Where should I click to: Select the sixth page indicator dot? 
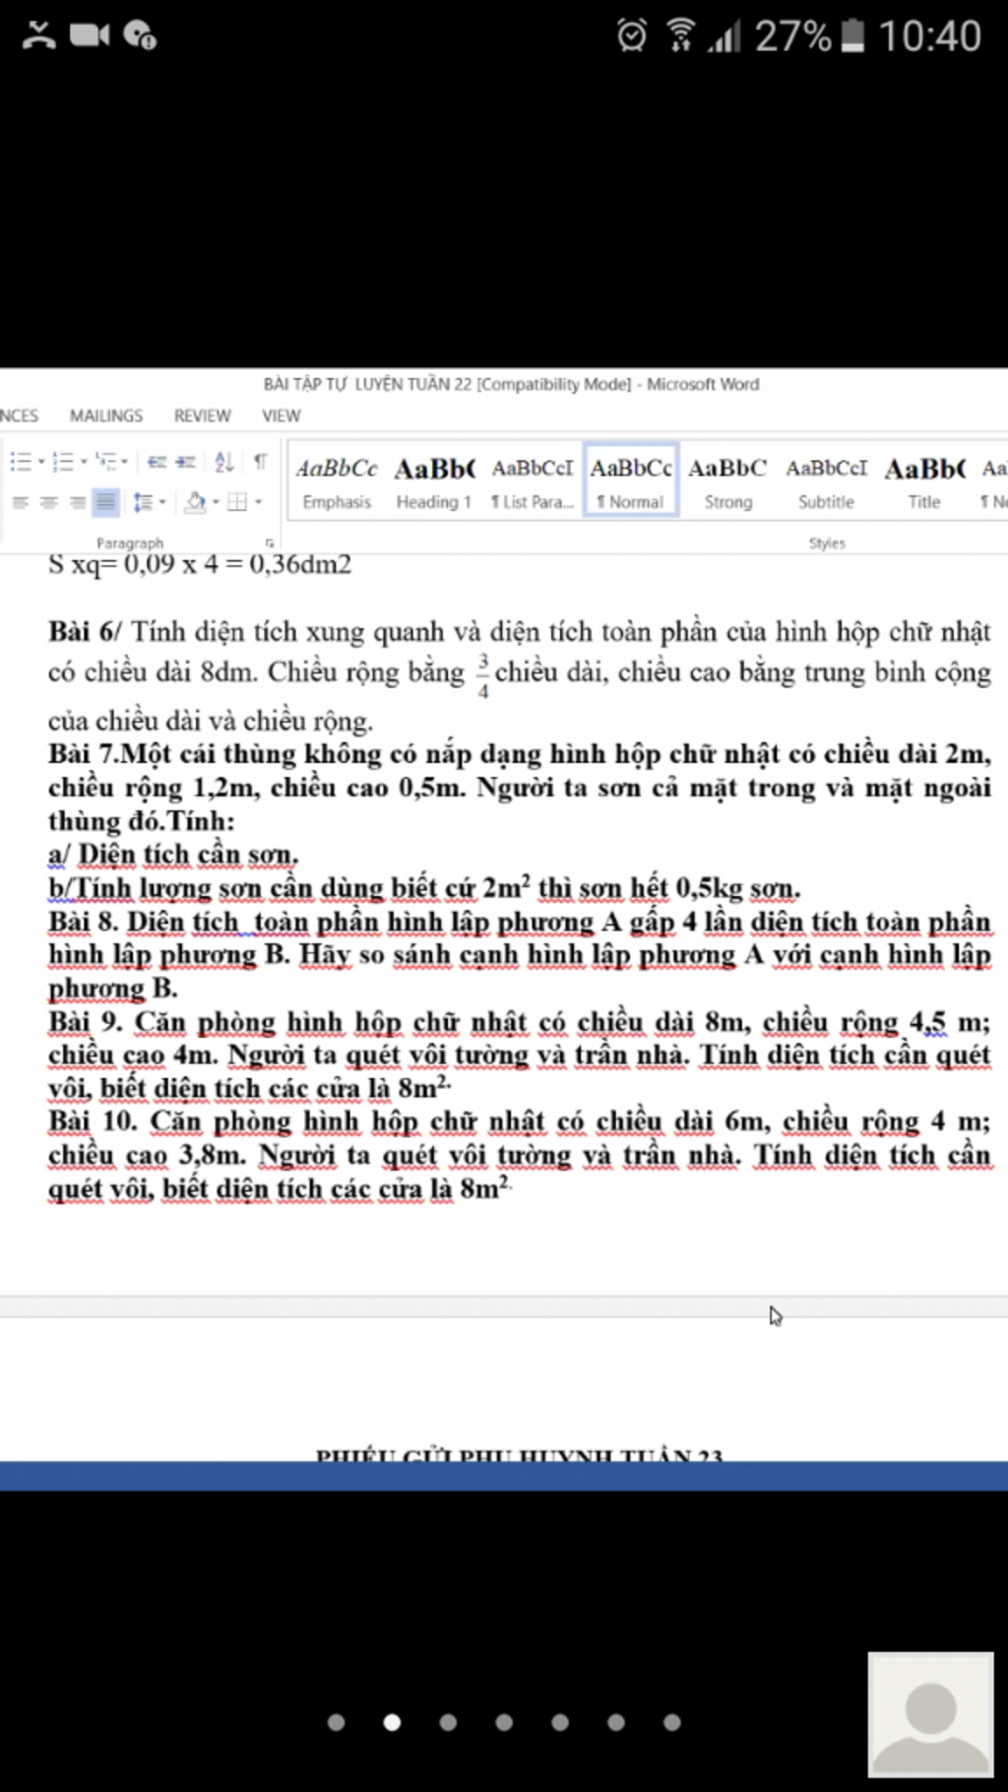[x=616, y=1722]
